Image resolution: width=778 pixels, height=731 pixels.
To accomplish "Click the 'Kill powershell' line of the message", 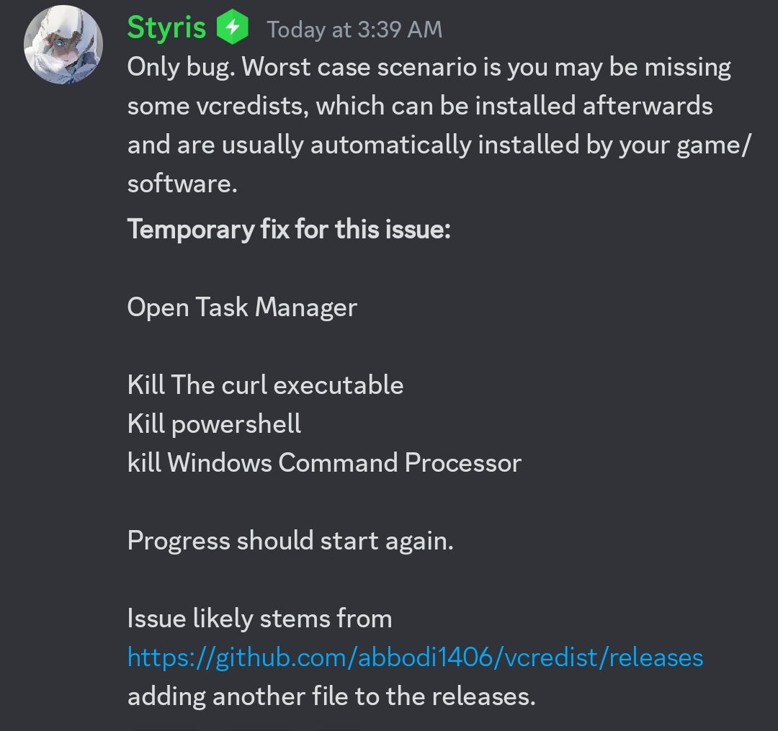I will click(213, 423).
